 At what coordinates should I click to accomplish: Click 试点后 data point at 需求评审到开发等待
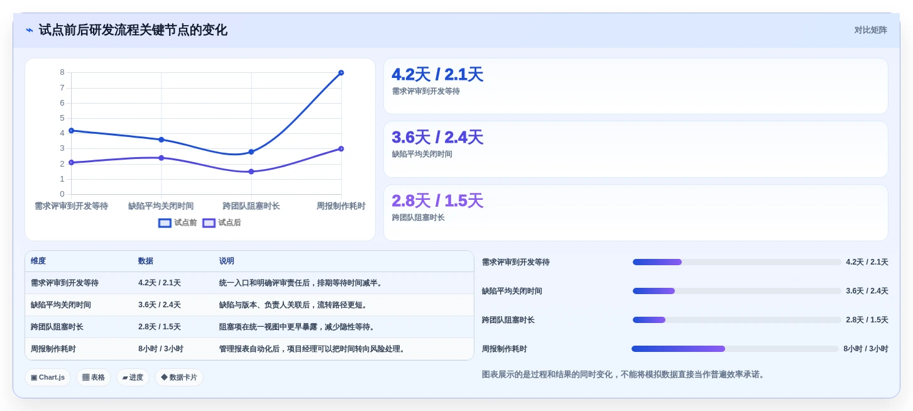coord(71,162)
